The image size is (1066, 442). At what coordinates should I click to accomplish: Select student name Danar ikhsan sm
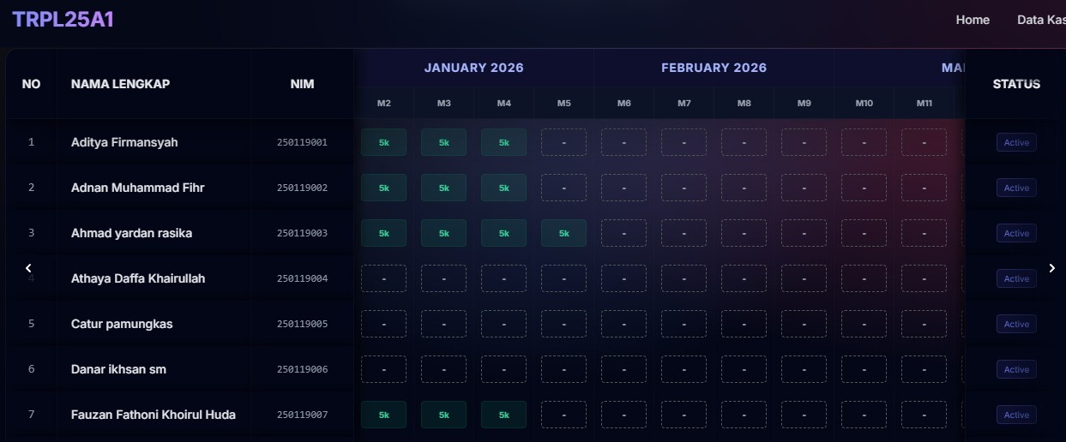tap(118, 369)
